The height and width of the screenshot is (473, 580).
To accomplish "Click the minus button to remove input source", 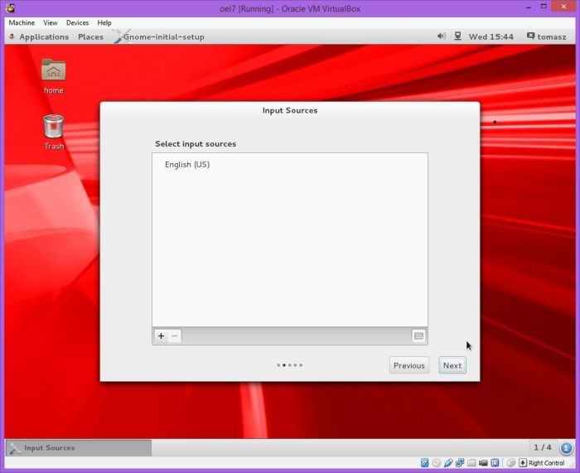I will click(174, 336).
